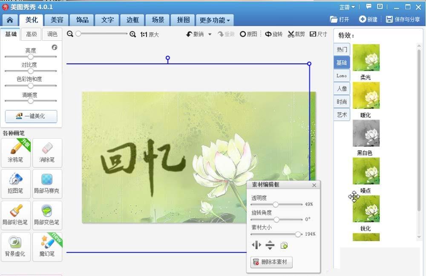Select the 消除笔 eraser pen tool
Image resolution: width=426 pixels, height=276 pixels.
(47, 153)
